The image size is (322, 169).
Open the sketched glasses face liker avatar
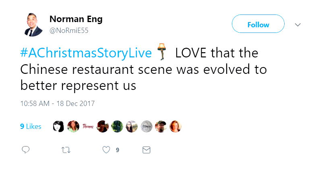(147, 126)
